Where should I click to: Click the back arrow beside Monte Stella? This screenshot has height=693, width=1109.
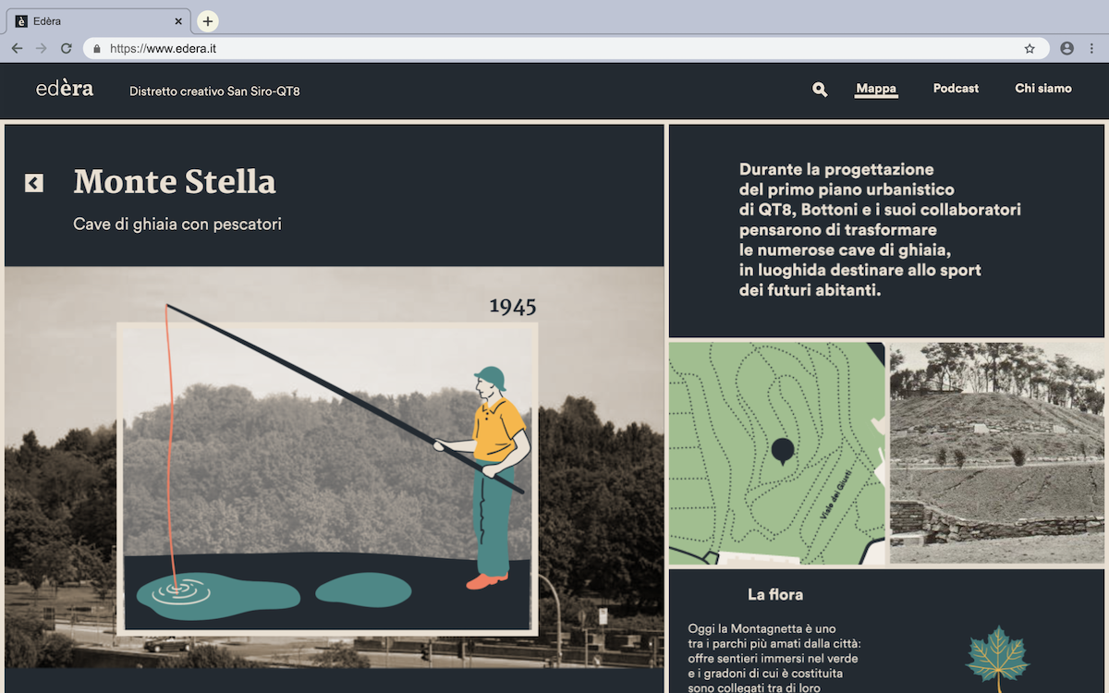pos(34,183)
